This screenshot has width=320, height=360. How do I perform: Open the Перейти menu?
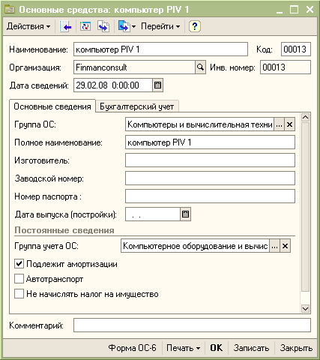160,26
